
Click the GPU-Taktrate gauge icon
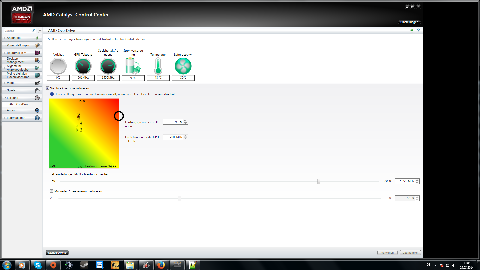pyautogui.click(x=83, y=66)
